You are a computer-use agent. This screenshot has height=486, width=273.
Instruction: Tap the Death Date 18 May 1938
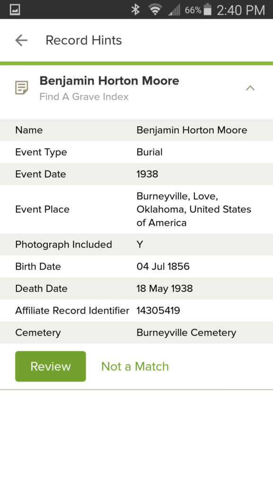[x=164, y=289]
